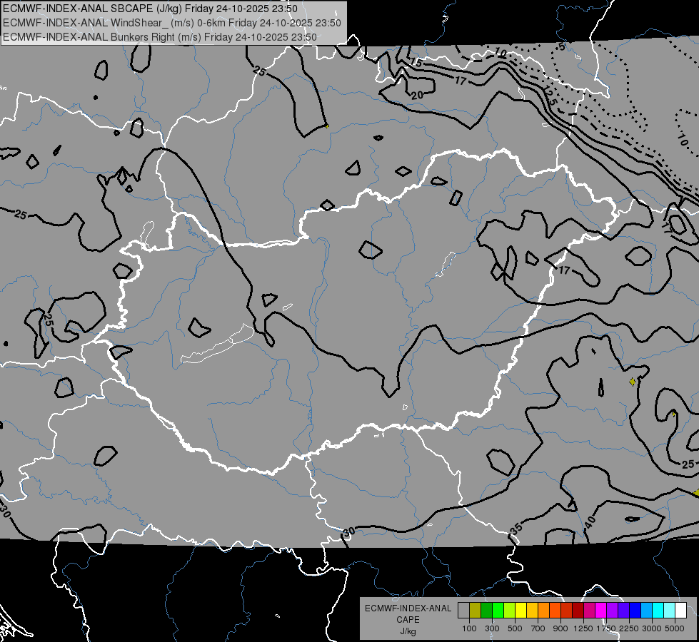This screenshot has width=699, height=642.
Task: Click the 2250 legend tick label
Action: coord(629,628)
